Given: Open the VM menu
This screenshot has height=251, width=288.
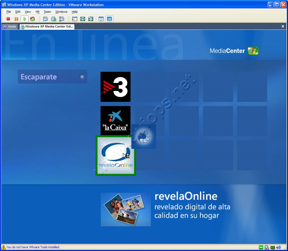Looking at the screenshot, I should click(37, 12).
